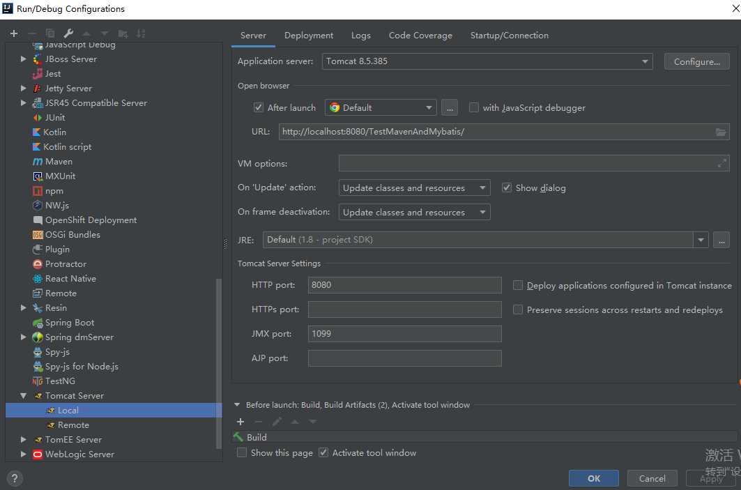
Task: Enable with JavaScript debugger checkbox
Action: click(473, 107)
